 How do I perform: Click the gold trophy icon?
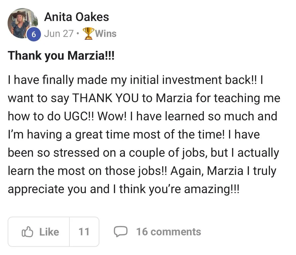[89, 34]
